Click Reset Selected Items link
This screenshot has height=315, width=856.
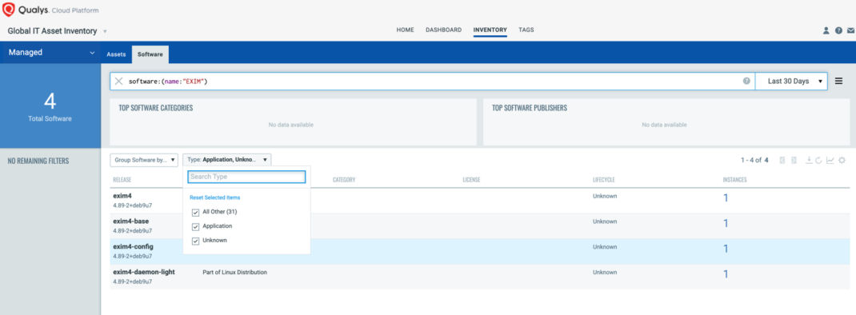coord(214,197)
